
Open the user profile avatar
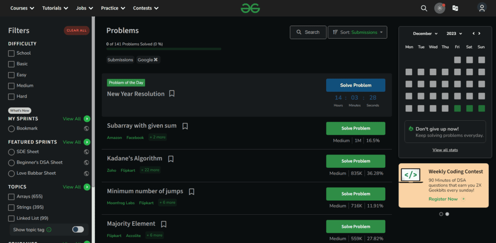point(482,8)
